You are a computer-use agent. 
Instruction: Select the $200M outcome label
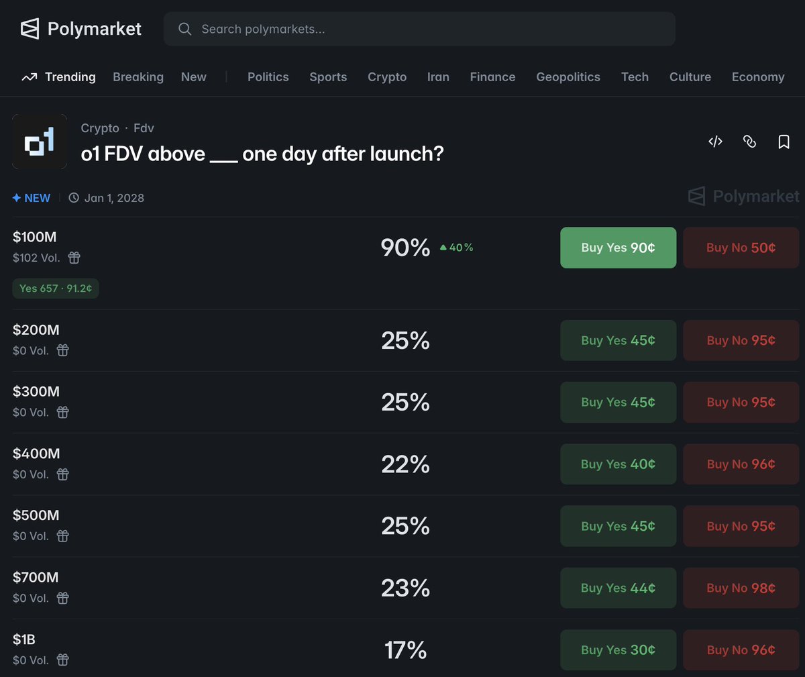click(x=36, y=329)
